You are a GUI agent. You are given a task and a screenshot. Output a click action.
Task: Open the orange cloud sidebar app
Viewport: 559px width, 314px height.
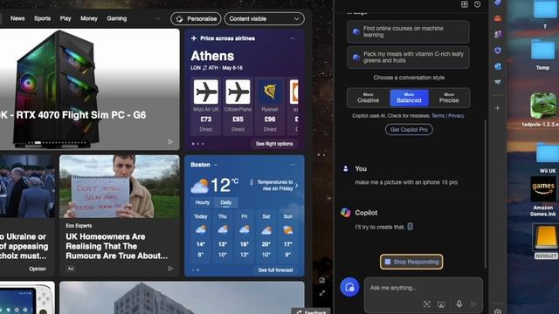click(x=498, y=18)
